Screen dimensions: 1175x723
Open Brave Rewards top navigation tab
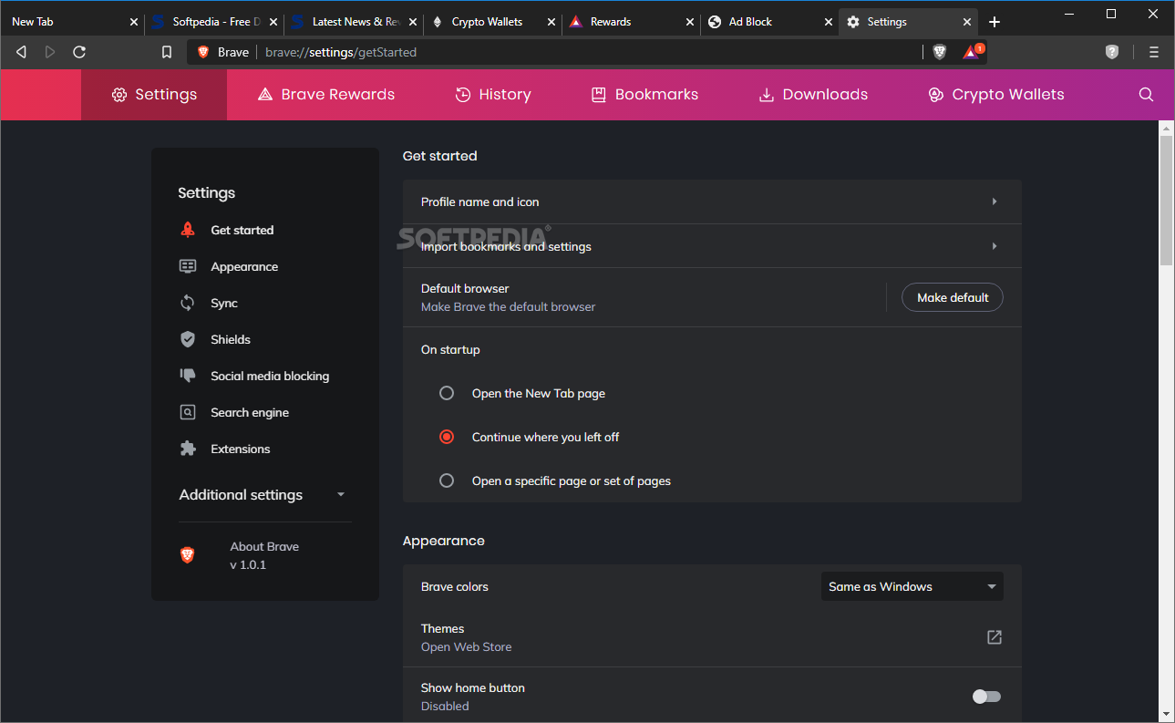coord(326,94)
